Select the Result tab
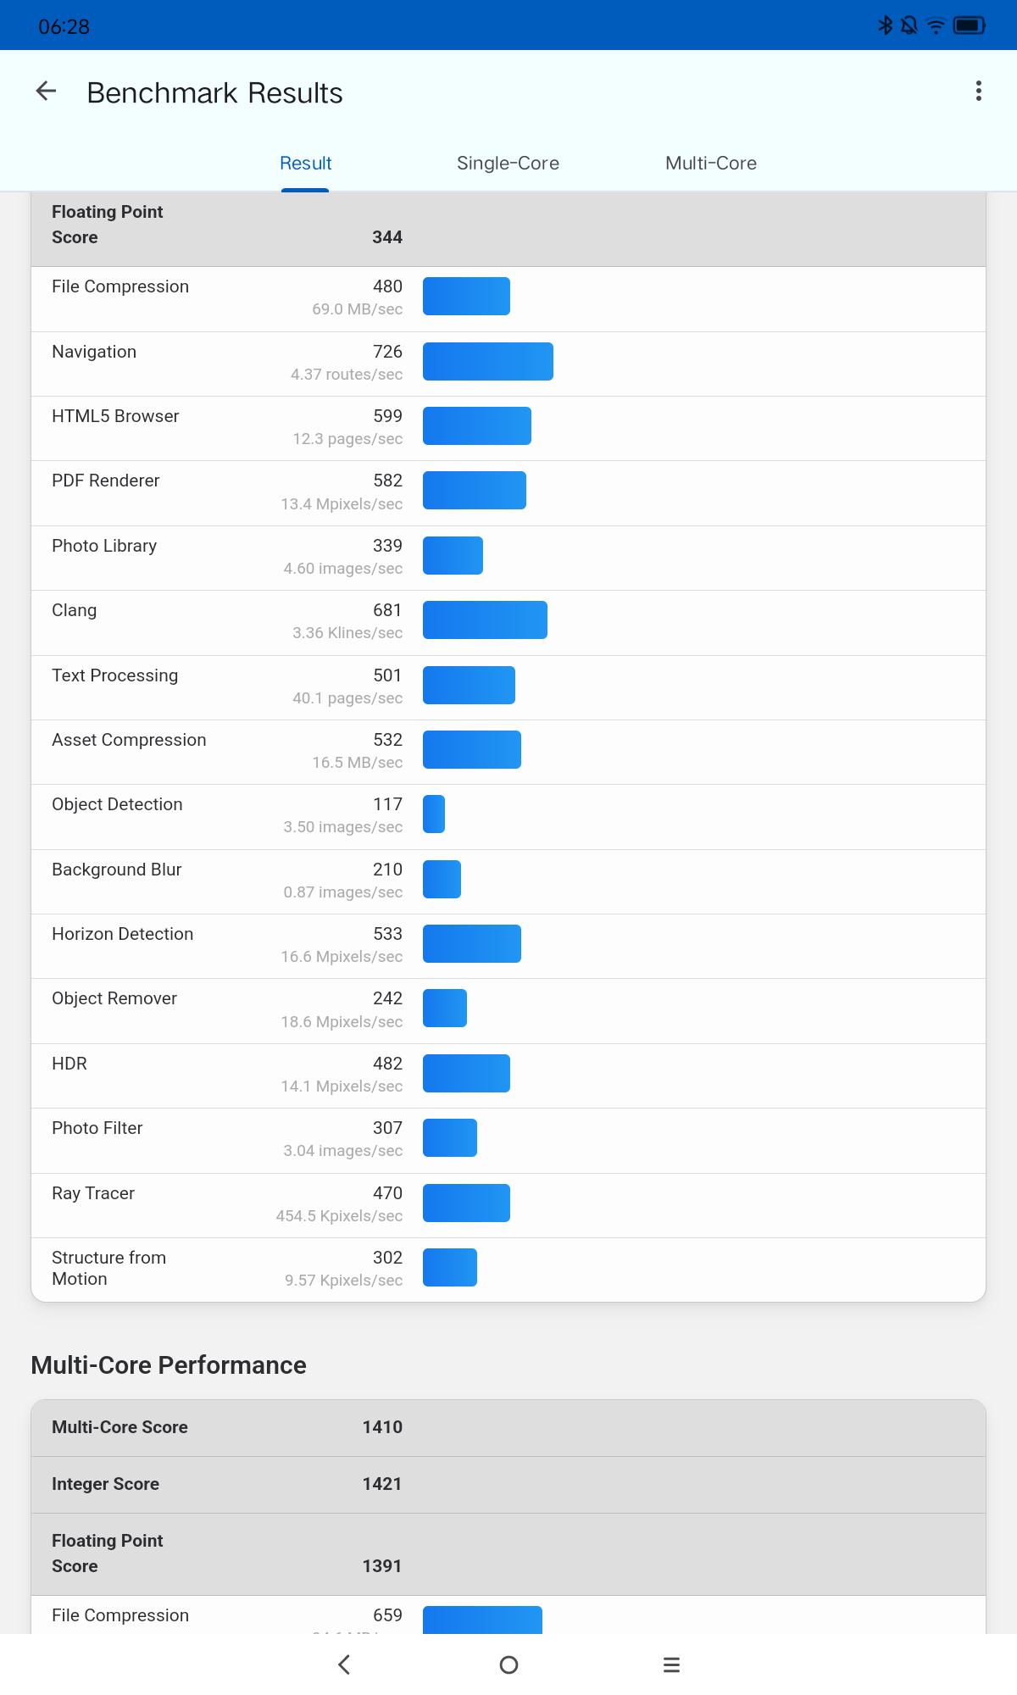This screenshot has width=1017, height=1695. [305, 163]
